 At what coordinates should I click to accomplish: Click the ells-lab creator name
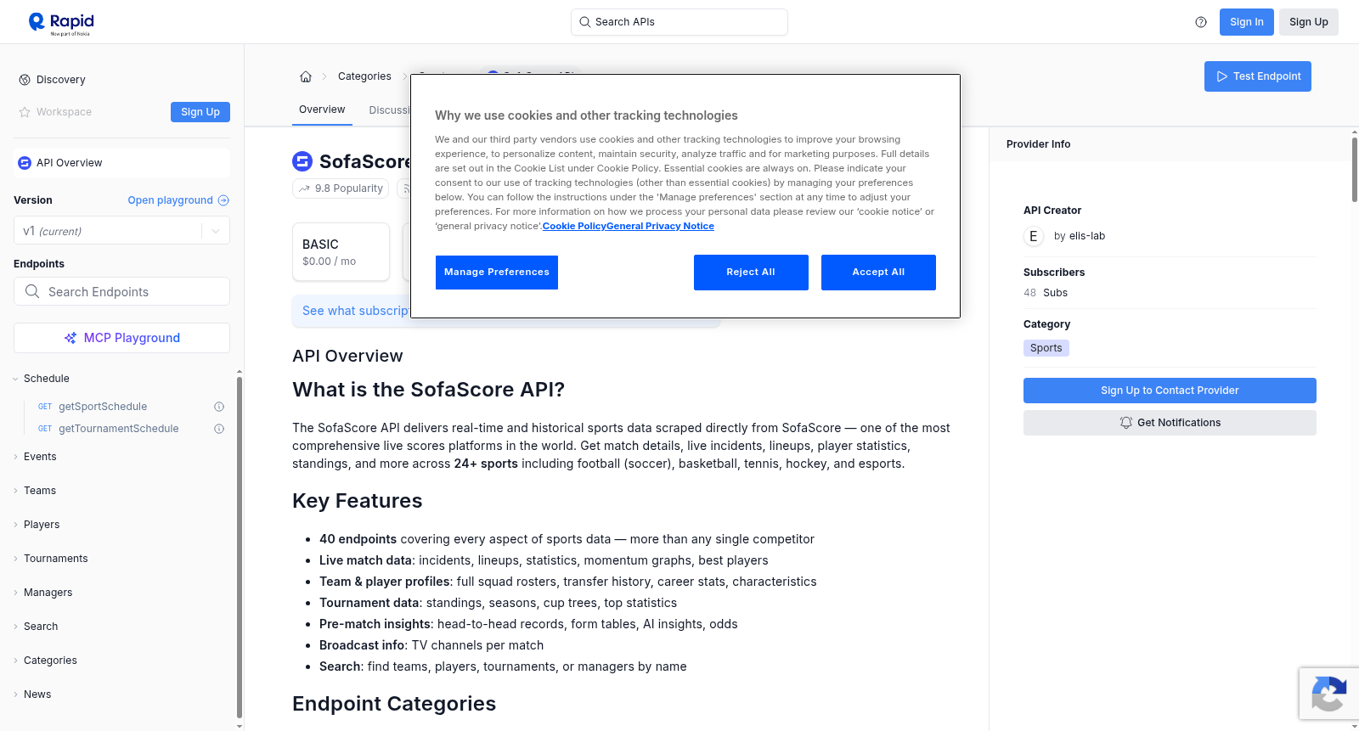(x=1087, y=236)
